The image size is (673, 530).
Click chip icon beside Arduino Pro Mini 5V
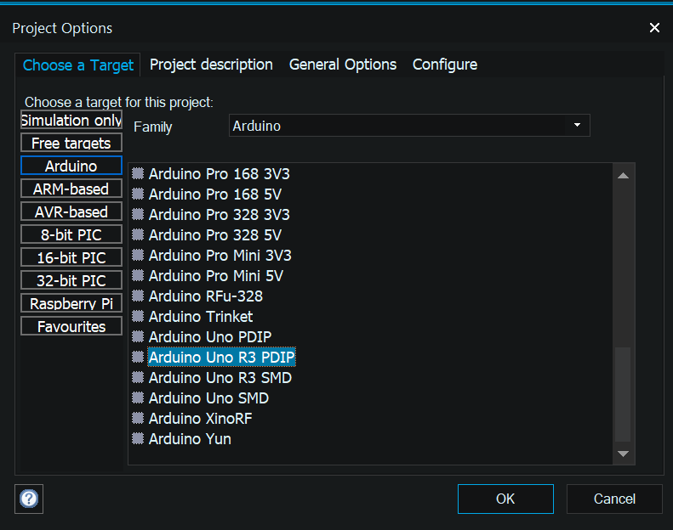click(138, 276)
